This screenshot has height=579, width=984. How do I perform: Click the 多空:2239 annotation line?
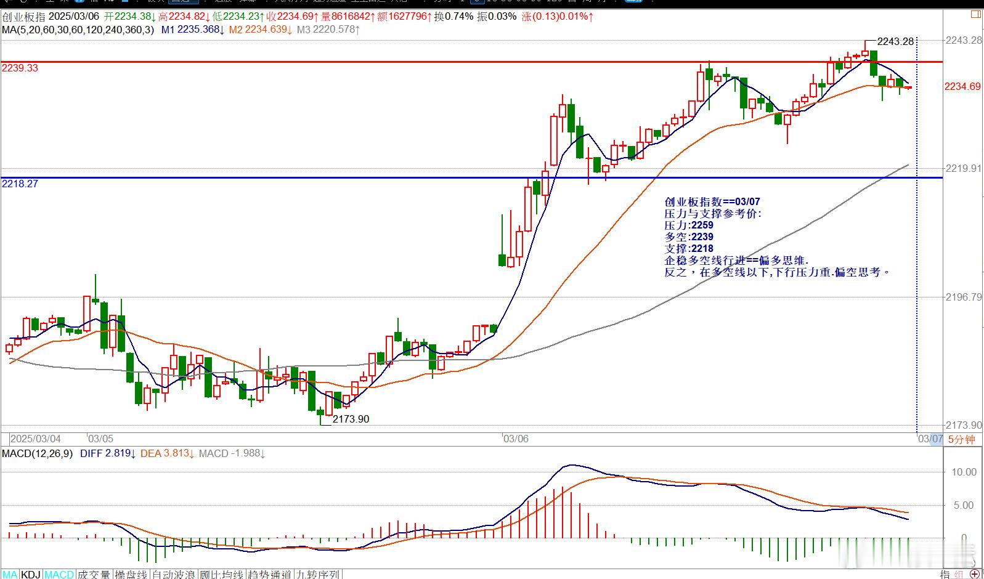pyautogui.click(x=688, y=237)
